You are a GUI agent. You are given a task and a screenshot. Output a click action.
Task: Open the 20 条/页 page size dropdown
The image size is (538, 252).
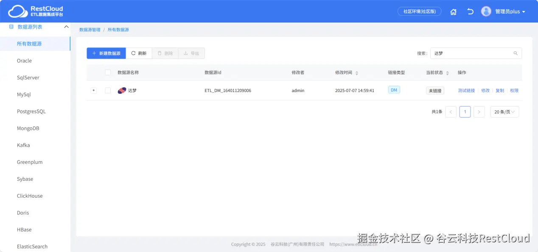(x=504, y=112)
